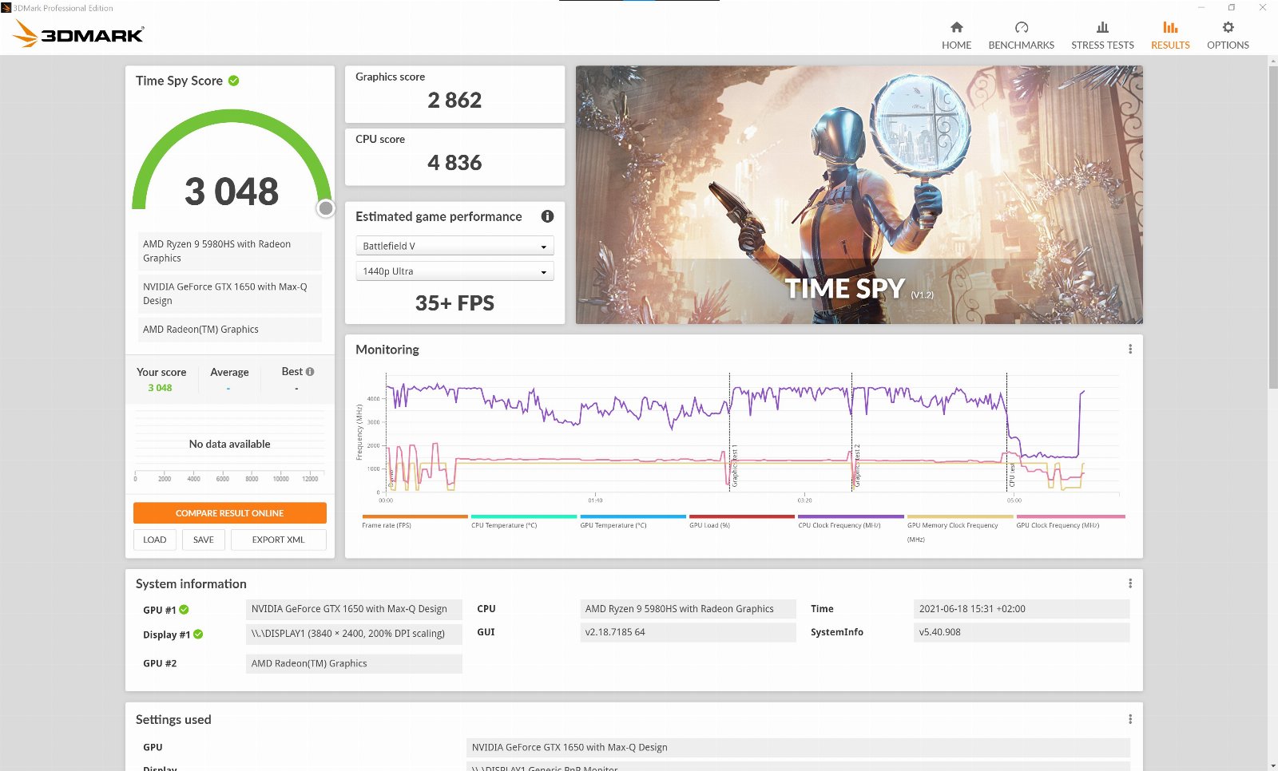Click the Your score value 3 048
This screenshot has height=771, width=1278.
tap(160, 388)
